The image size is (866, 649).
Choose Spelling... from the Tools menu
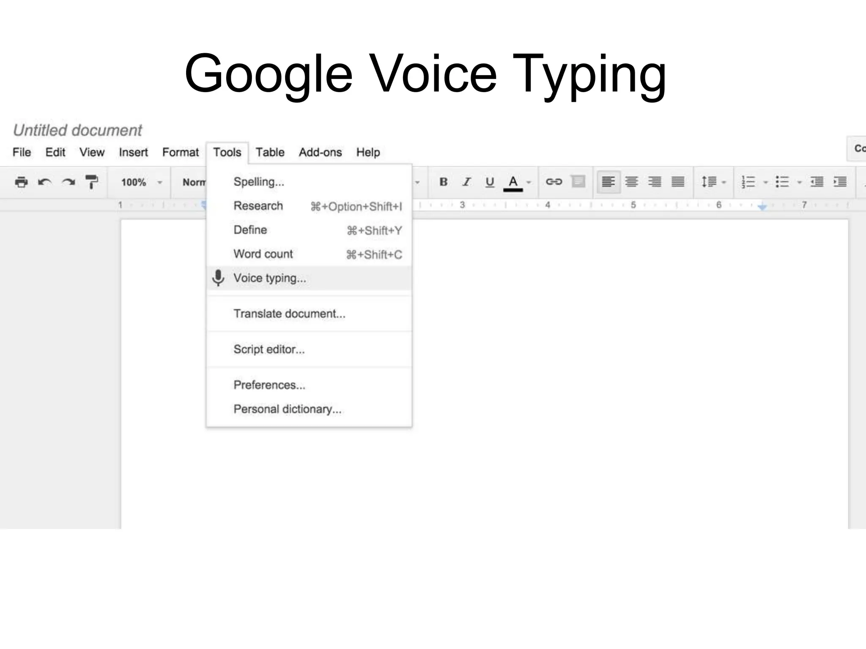point(309,182)
